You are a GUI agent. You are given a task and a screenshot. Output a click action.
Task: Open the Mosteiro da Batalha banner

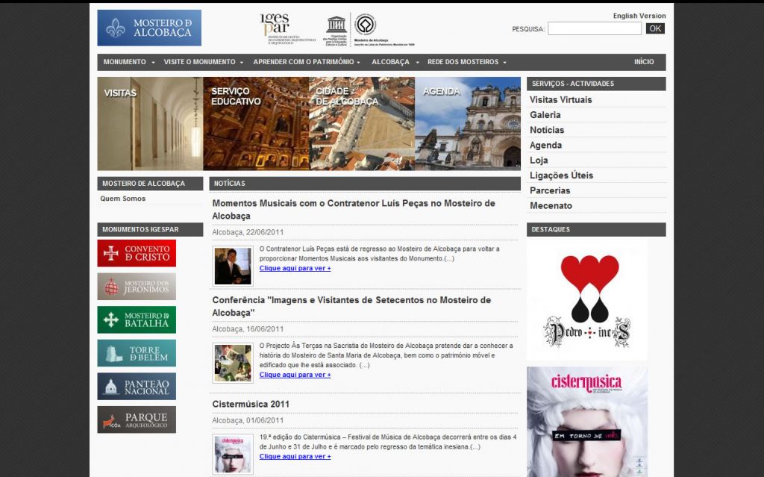[137, 319]
